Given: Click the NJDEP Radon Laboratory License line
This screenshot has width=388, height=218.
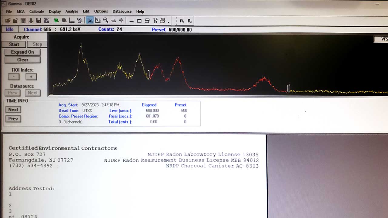Looking at the screenshot, I should tap(203, 154).
